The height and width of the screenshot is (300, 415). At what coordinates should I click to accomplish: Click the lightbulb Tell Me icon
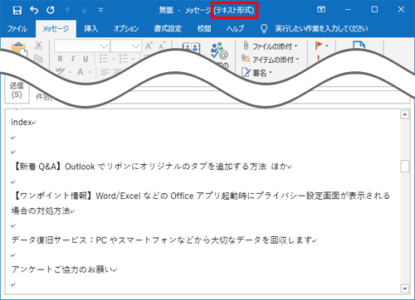264,28
